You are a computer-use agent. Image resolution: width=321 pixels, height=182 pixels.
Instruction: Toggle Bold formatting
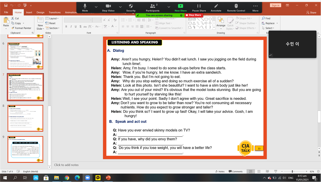[66, 26]
